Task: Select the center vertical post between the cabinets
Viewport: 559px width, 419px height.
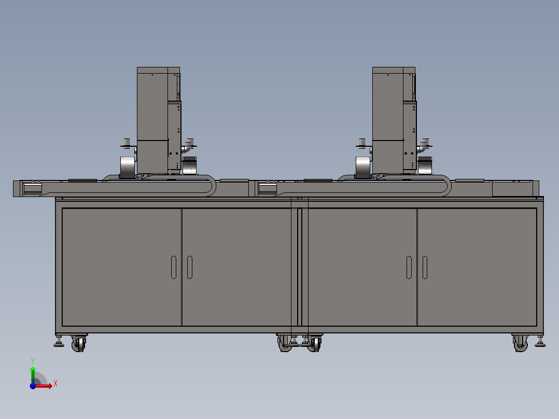Action: pyautogui.click(x=300, y=267)
